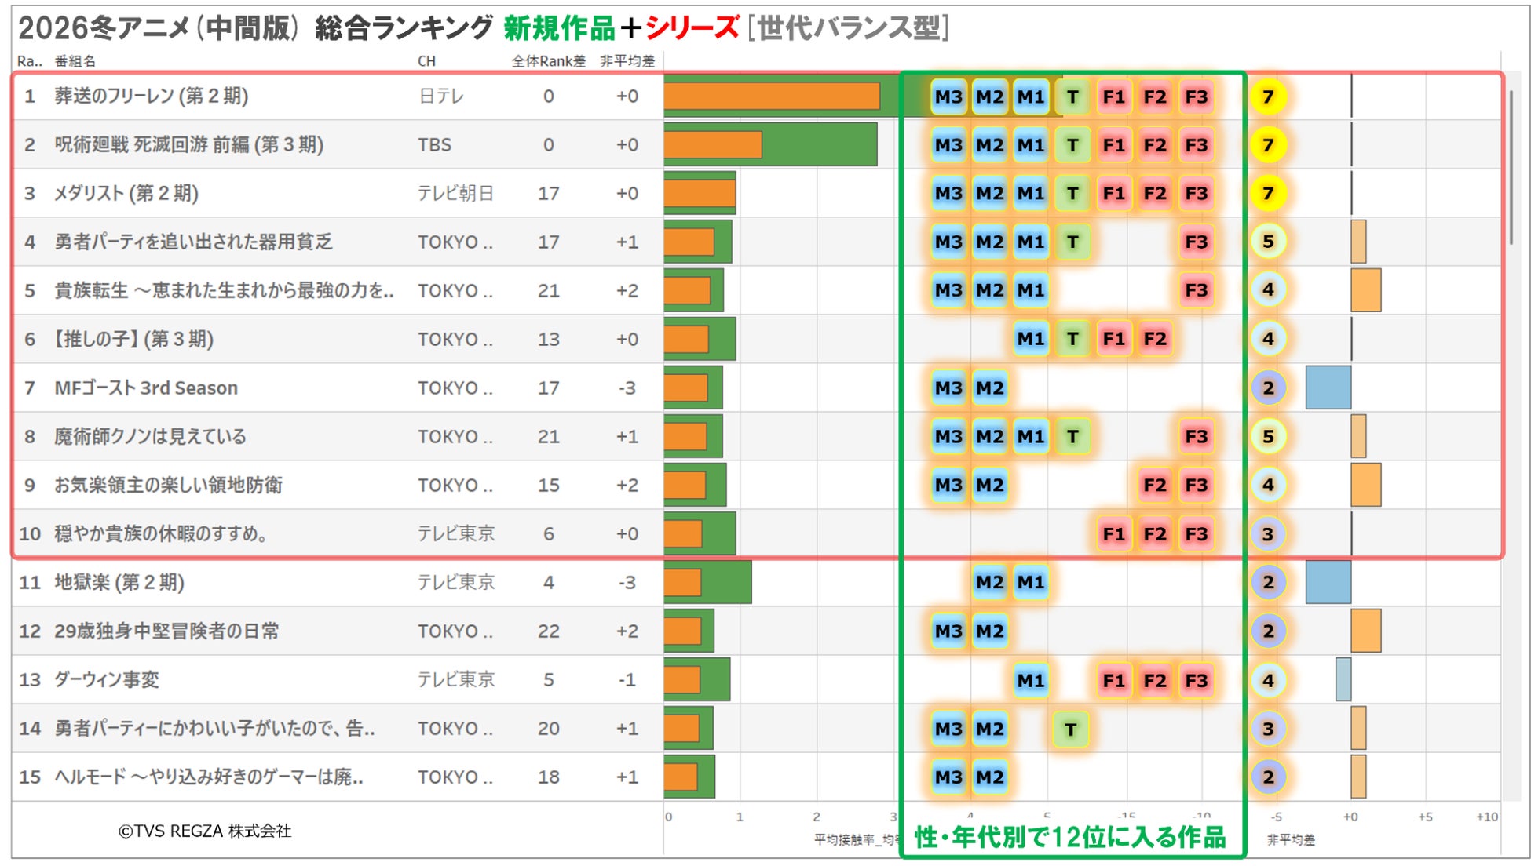
Task: Click the F2 badge in お気楽領主 row
Action: point(1154,485)
